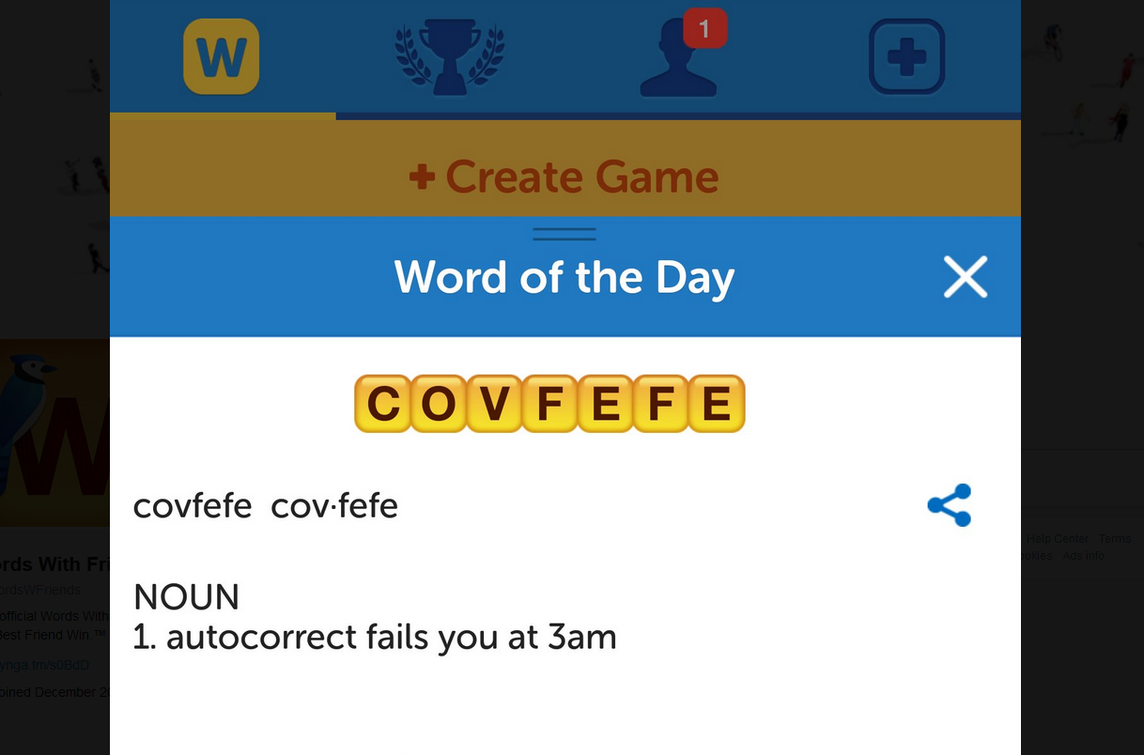Click the letter C tile
Image resolution: width=1144 pixels, height=755 pixels.
tap(382, 404)
